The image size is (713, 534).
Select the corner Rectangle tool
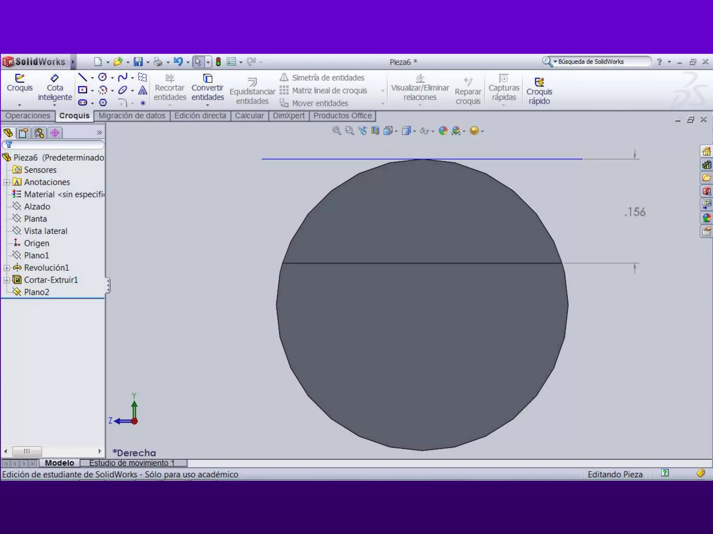(x=83, y=90)
